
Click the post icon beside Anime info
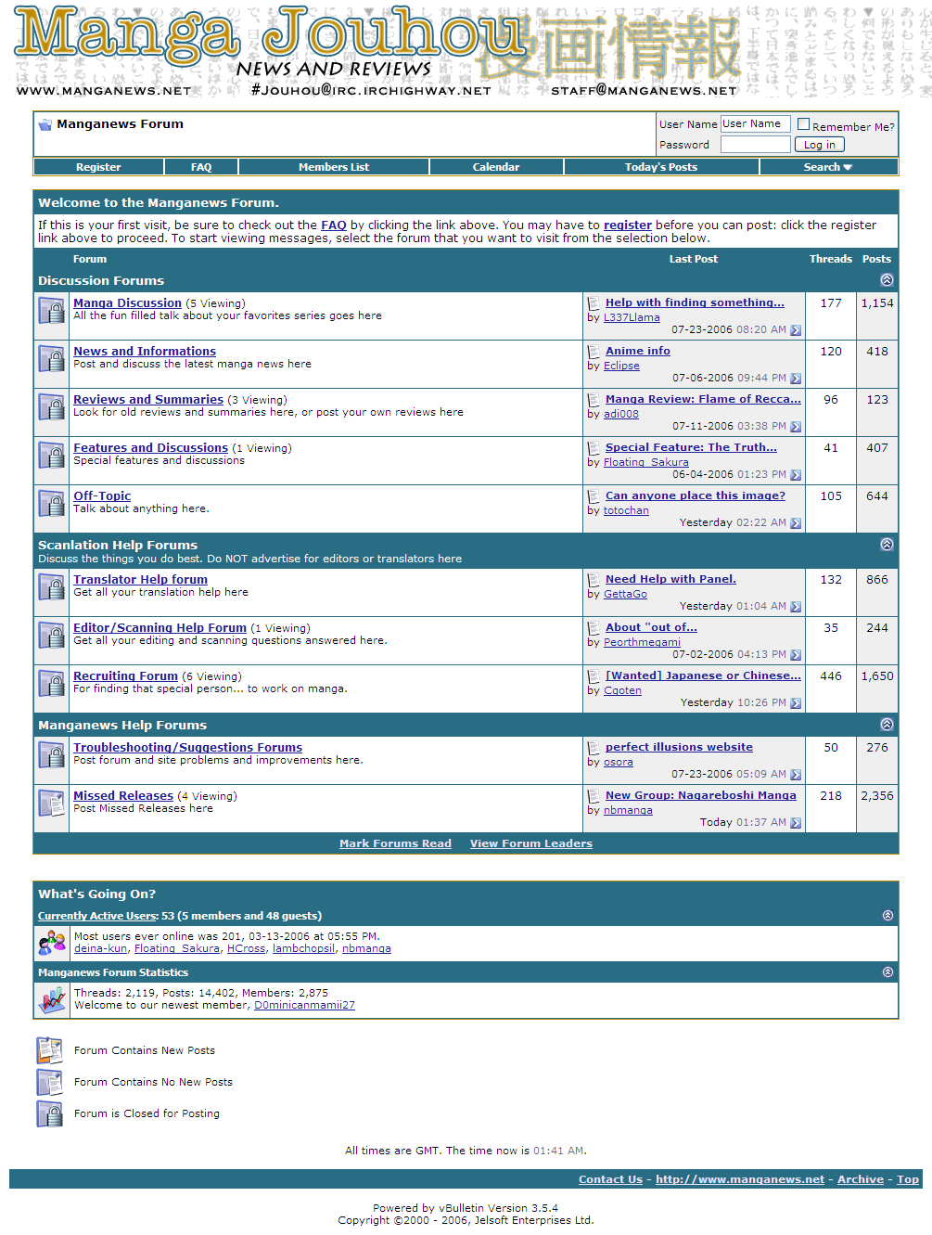594,352
